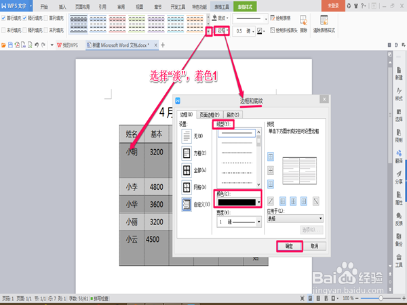This screenshot has height=305, width=407.
Task: Open the 边框 border ribbon dropdown
Action: point(221,31)
